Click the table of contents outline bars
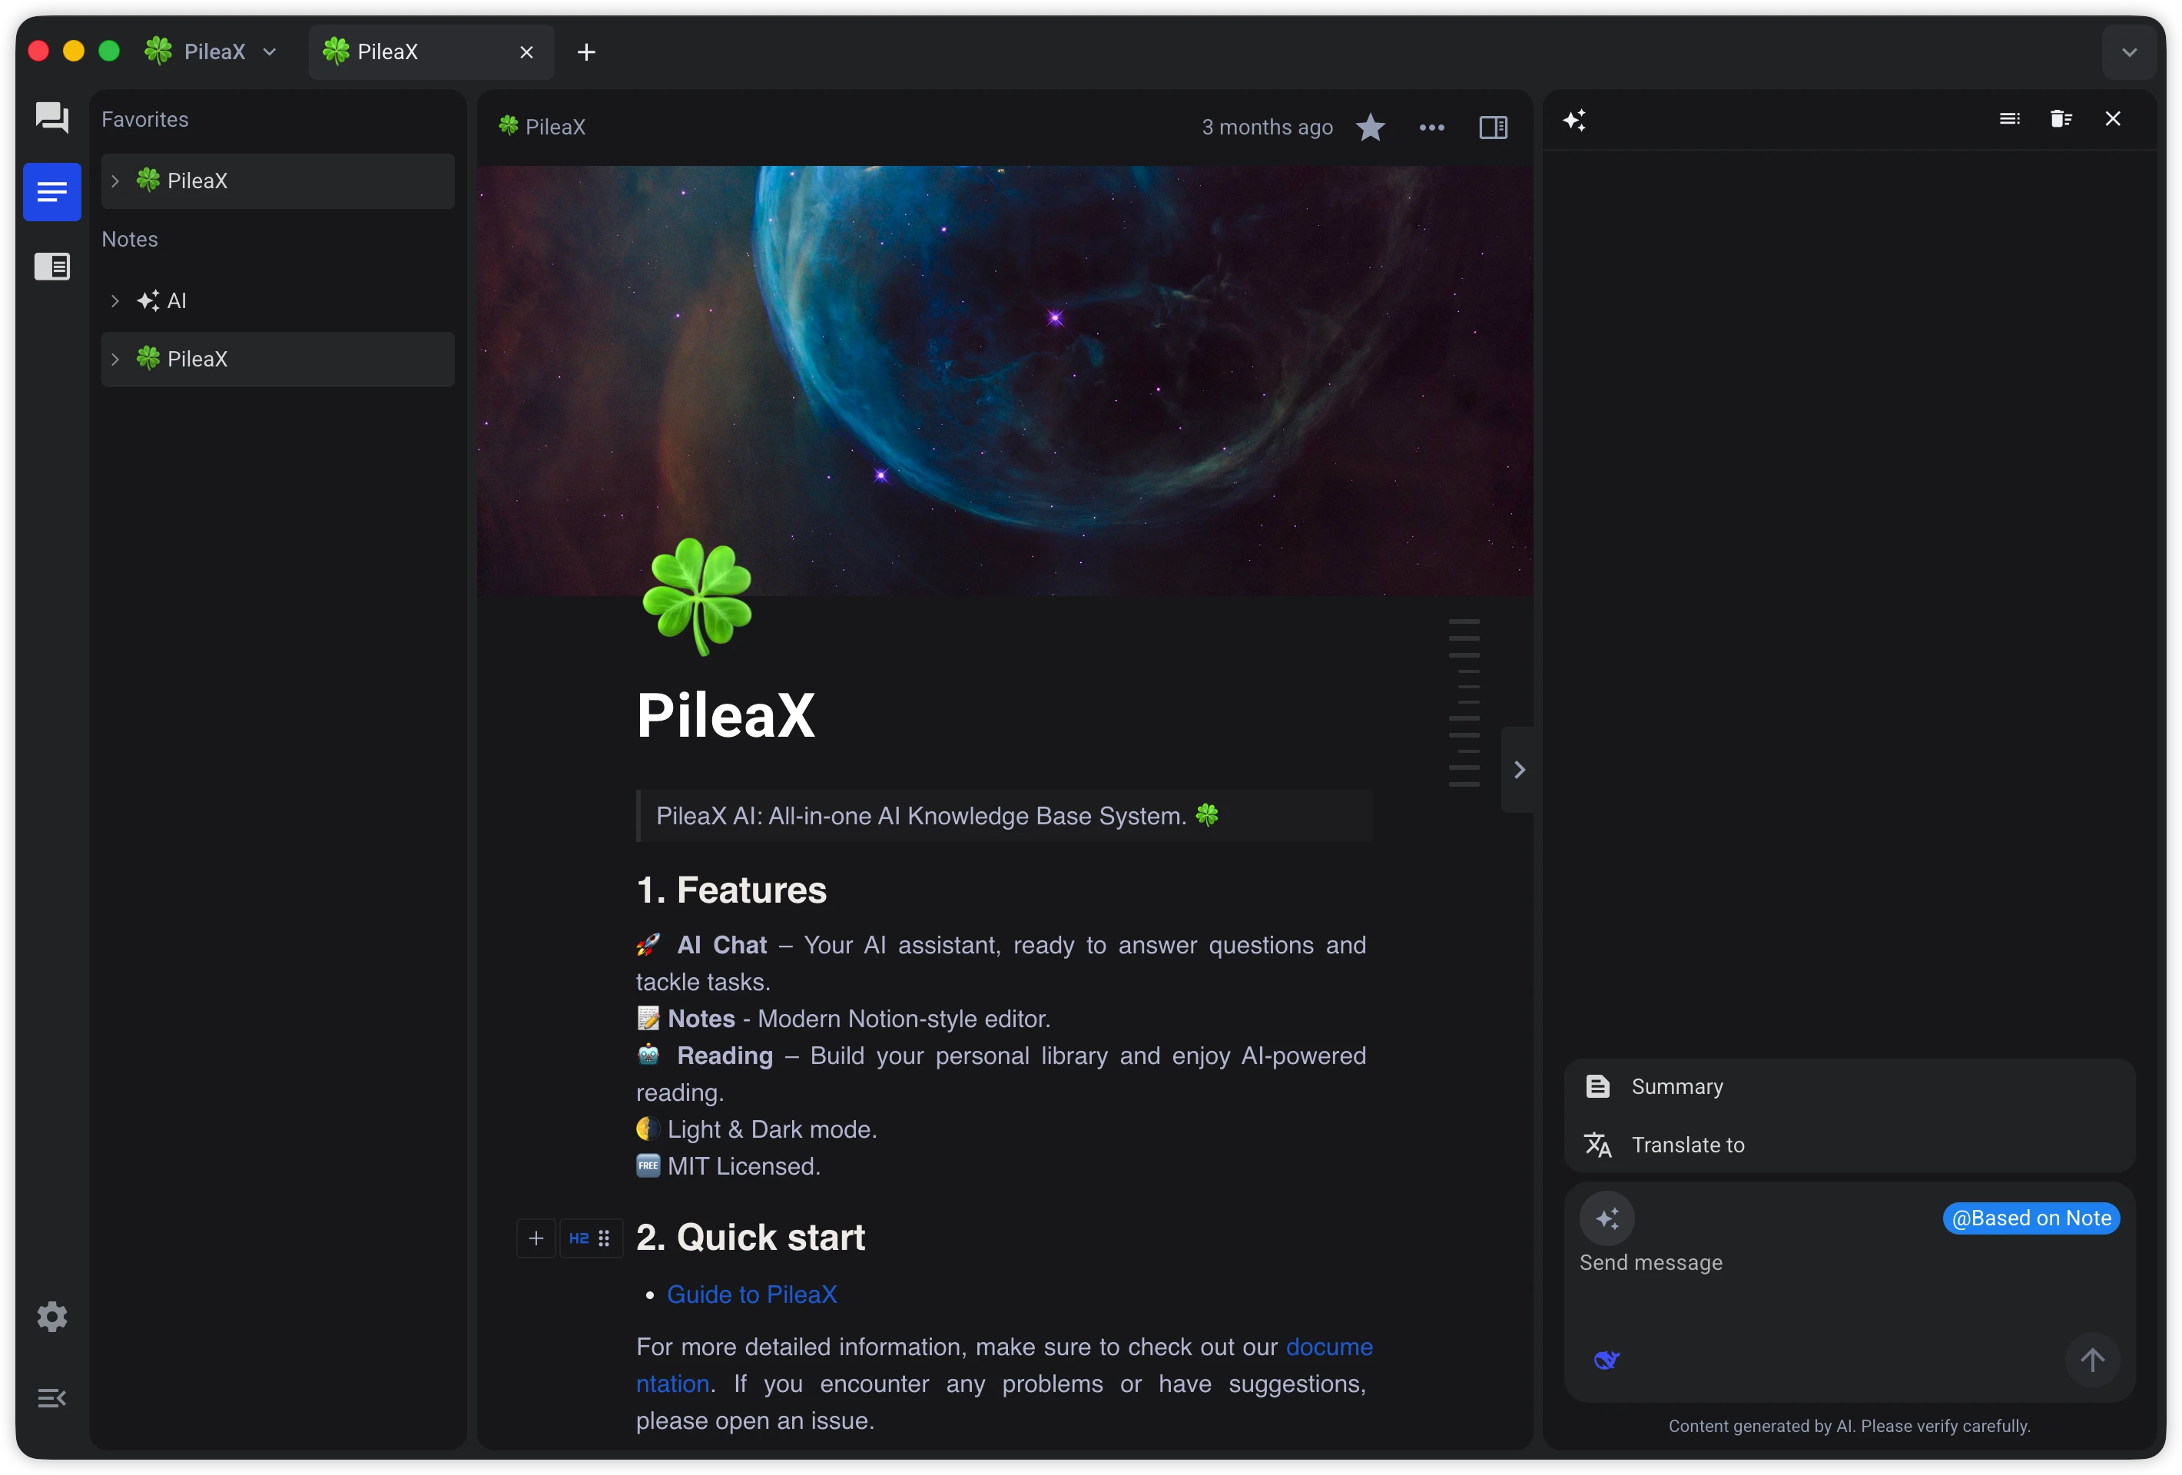Image resolution: width=2182 pixels, height=1475 pixels. point(1464,702)
